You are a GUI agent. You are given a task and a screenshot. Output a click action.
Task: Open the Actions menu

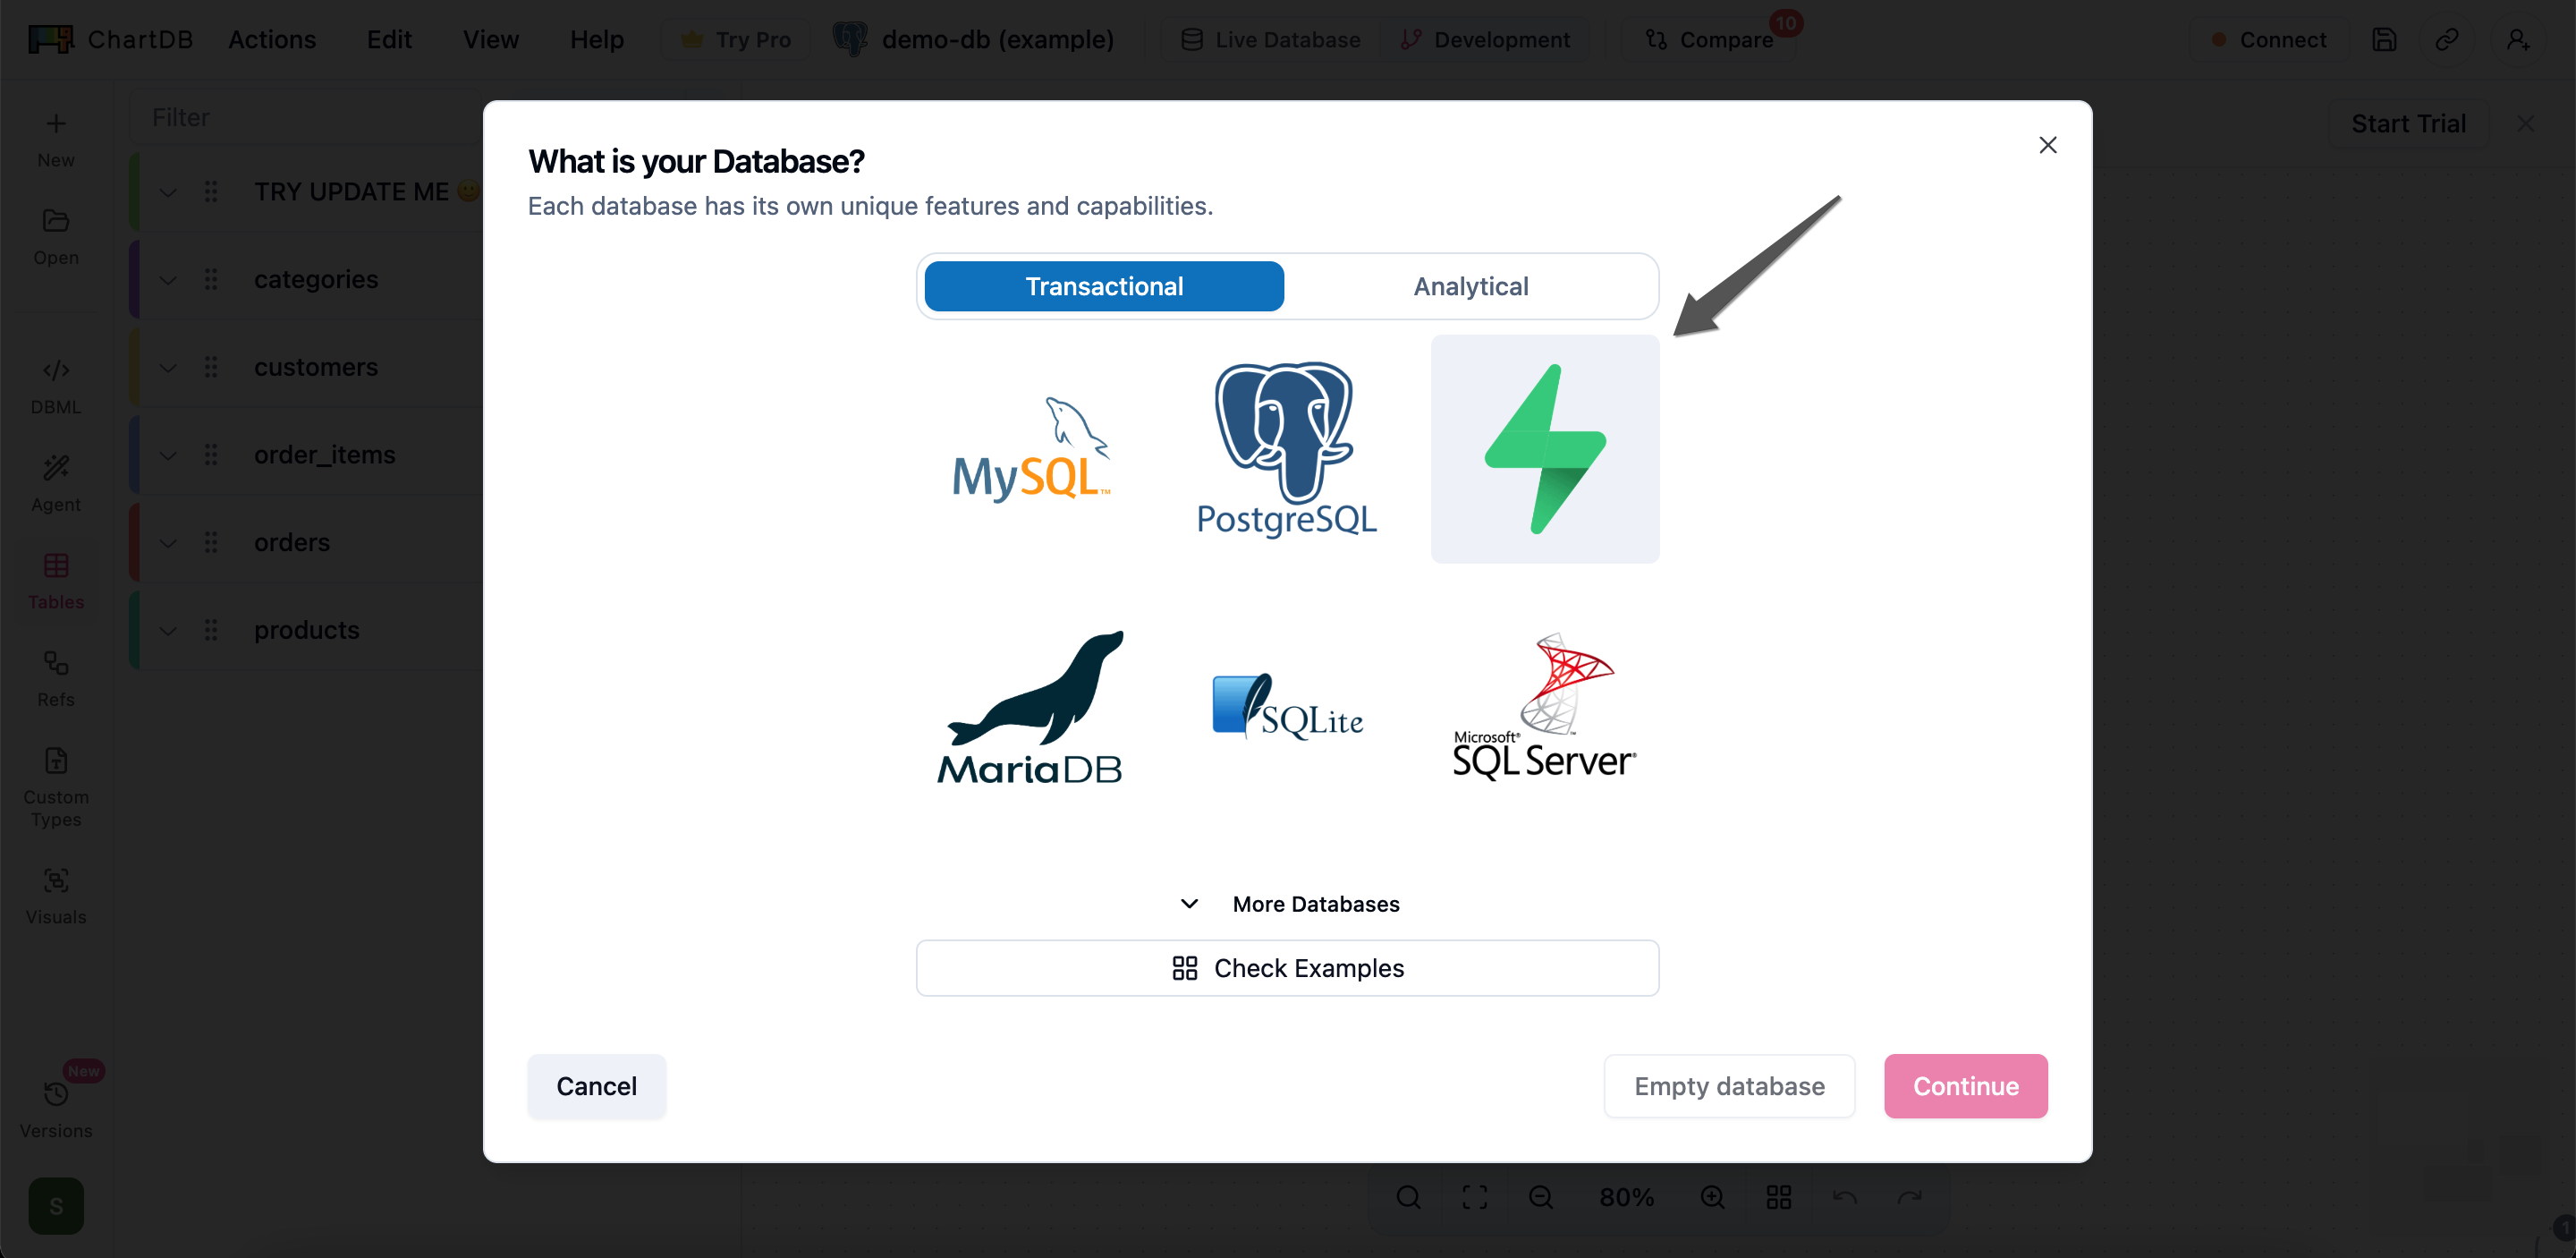click(x=271, y=39)
